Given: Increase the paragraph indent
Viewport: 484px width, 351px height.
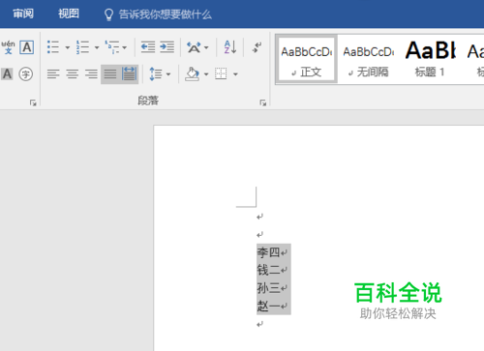Looking at the screenshot, I should click(167, 47).
